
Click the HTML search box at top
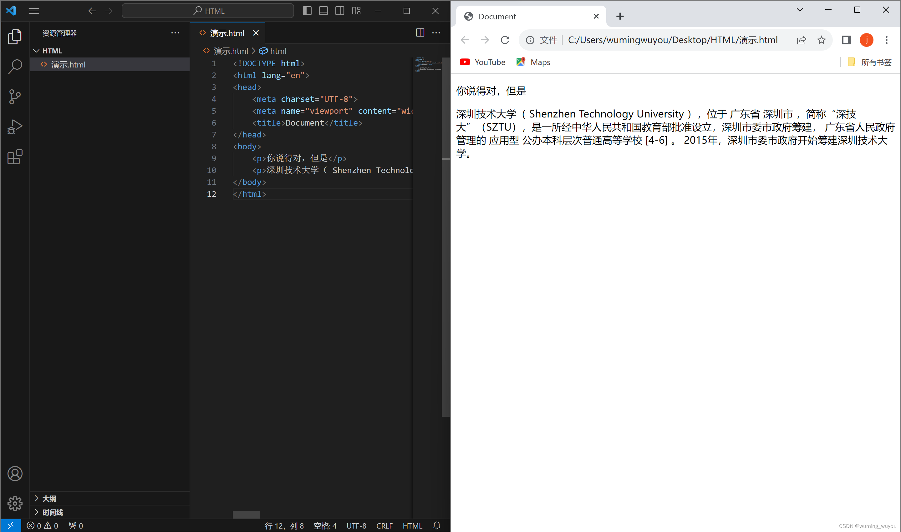(x=207, y=11)
